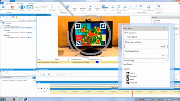Click the Name column filter icon in Study Explorer
This screenshot has height=101, width=180.
pos(19,20)
